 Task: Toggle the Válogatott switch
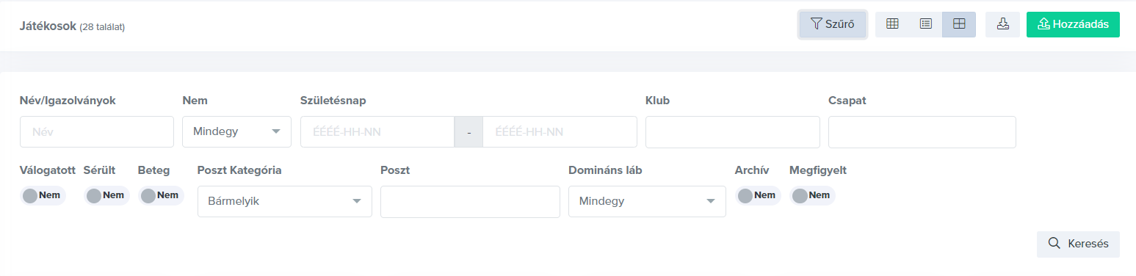[43, 195]
